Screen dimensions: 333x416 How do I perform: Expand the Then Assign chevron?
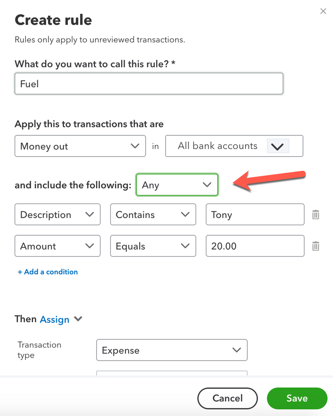(78, 319)
